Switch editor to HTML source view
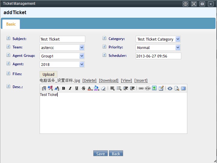The width and height of the screenshot is (217, 163). [x=170, y=88]
